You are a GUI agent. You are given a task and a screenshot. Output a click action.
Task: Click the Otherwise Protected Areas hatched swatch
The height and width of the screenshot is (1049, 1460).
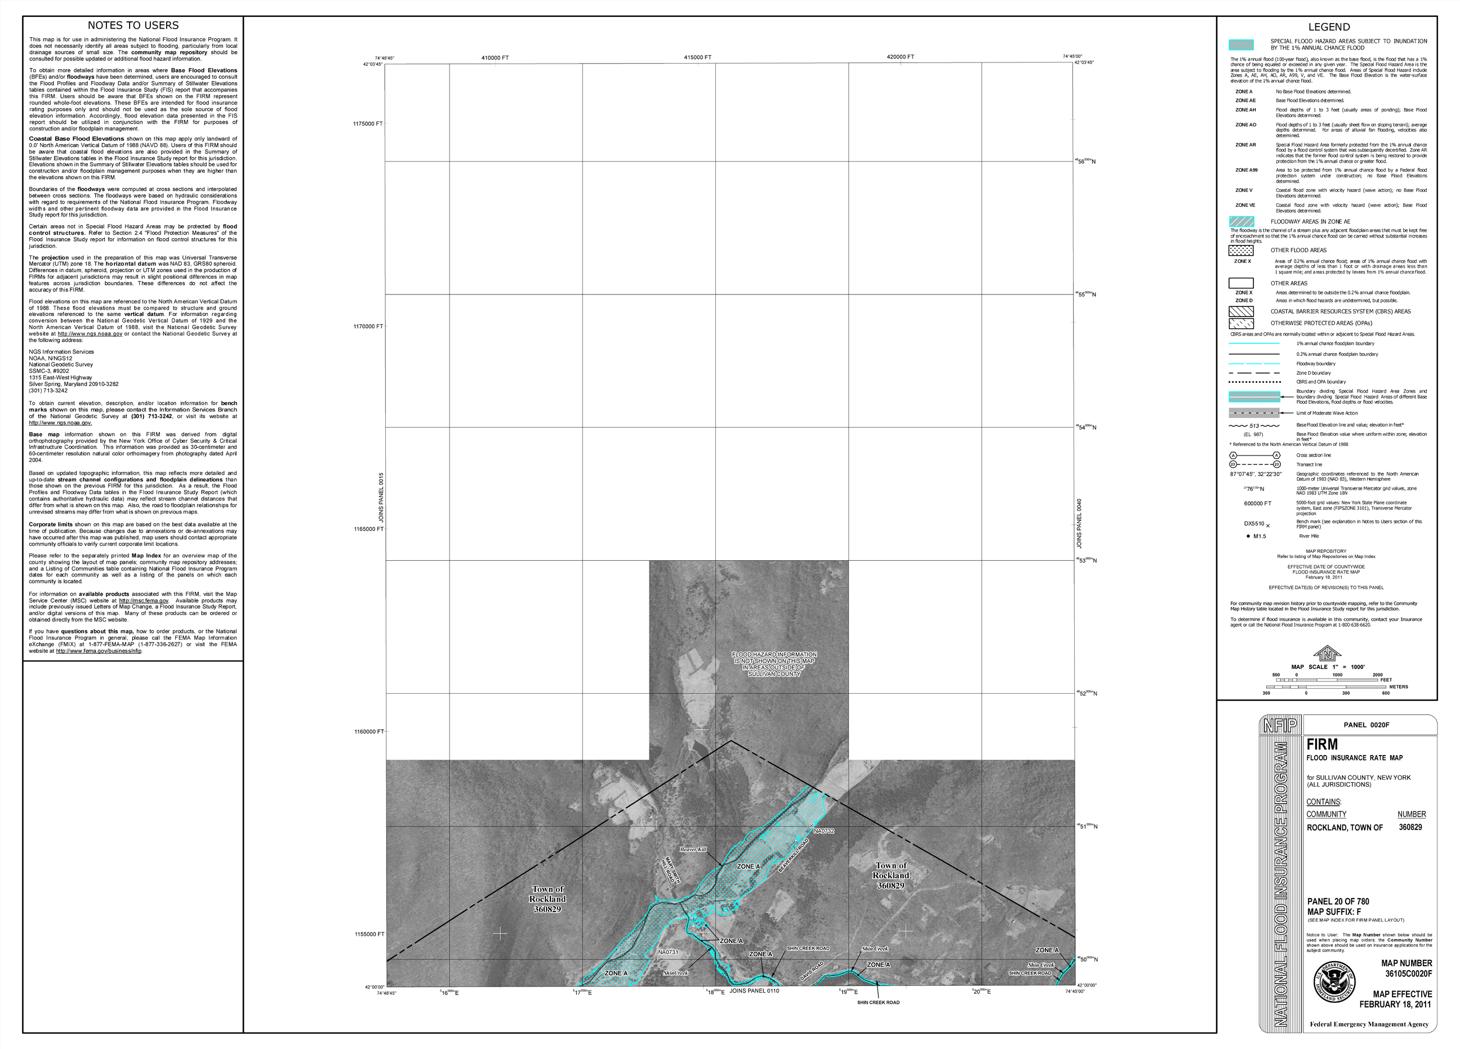tap(1241, 324)
